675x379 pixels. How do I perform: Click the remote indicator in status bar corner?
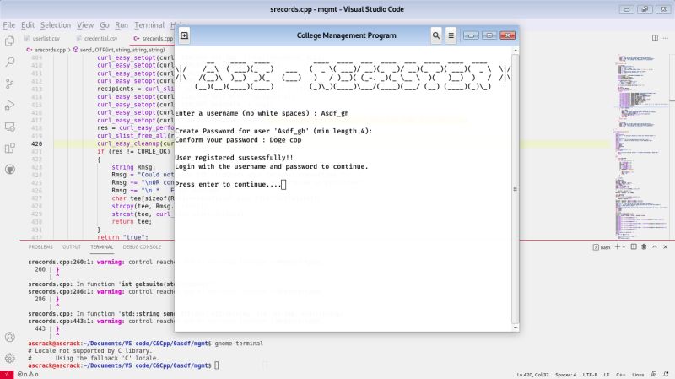(x=7, y=375)
